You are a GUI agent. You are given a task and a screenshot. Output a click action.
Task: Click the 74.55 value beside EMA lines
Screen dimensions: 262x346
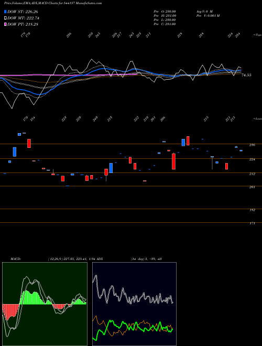click(246, 75)
